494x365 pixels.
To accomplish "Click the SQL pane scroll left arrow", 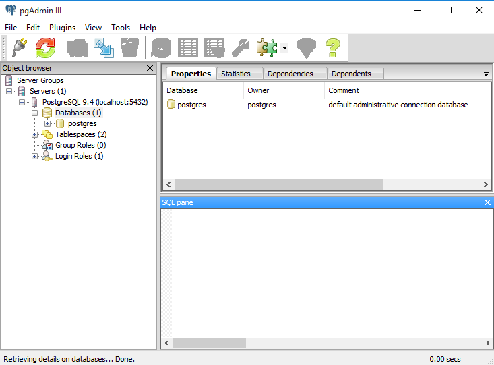I will click(166, 343).
